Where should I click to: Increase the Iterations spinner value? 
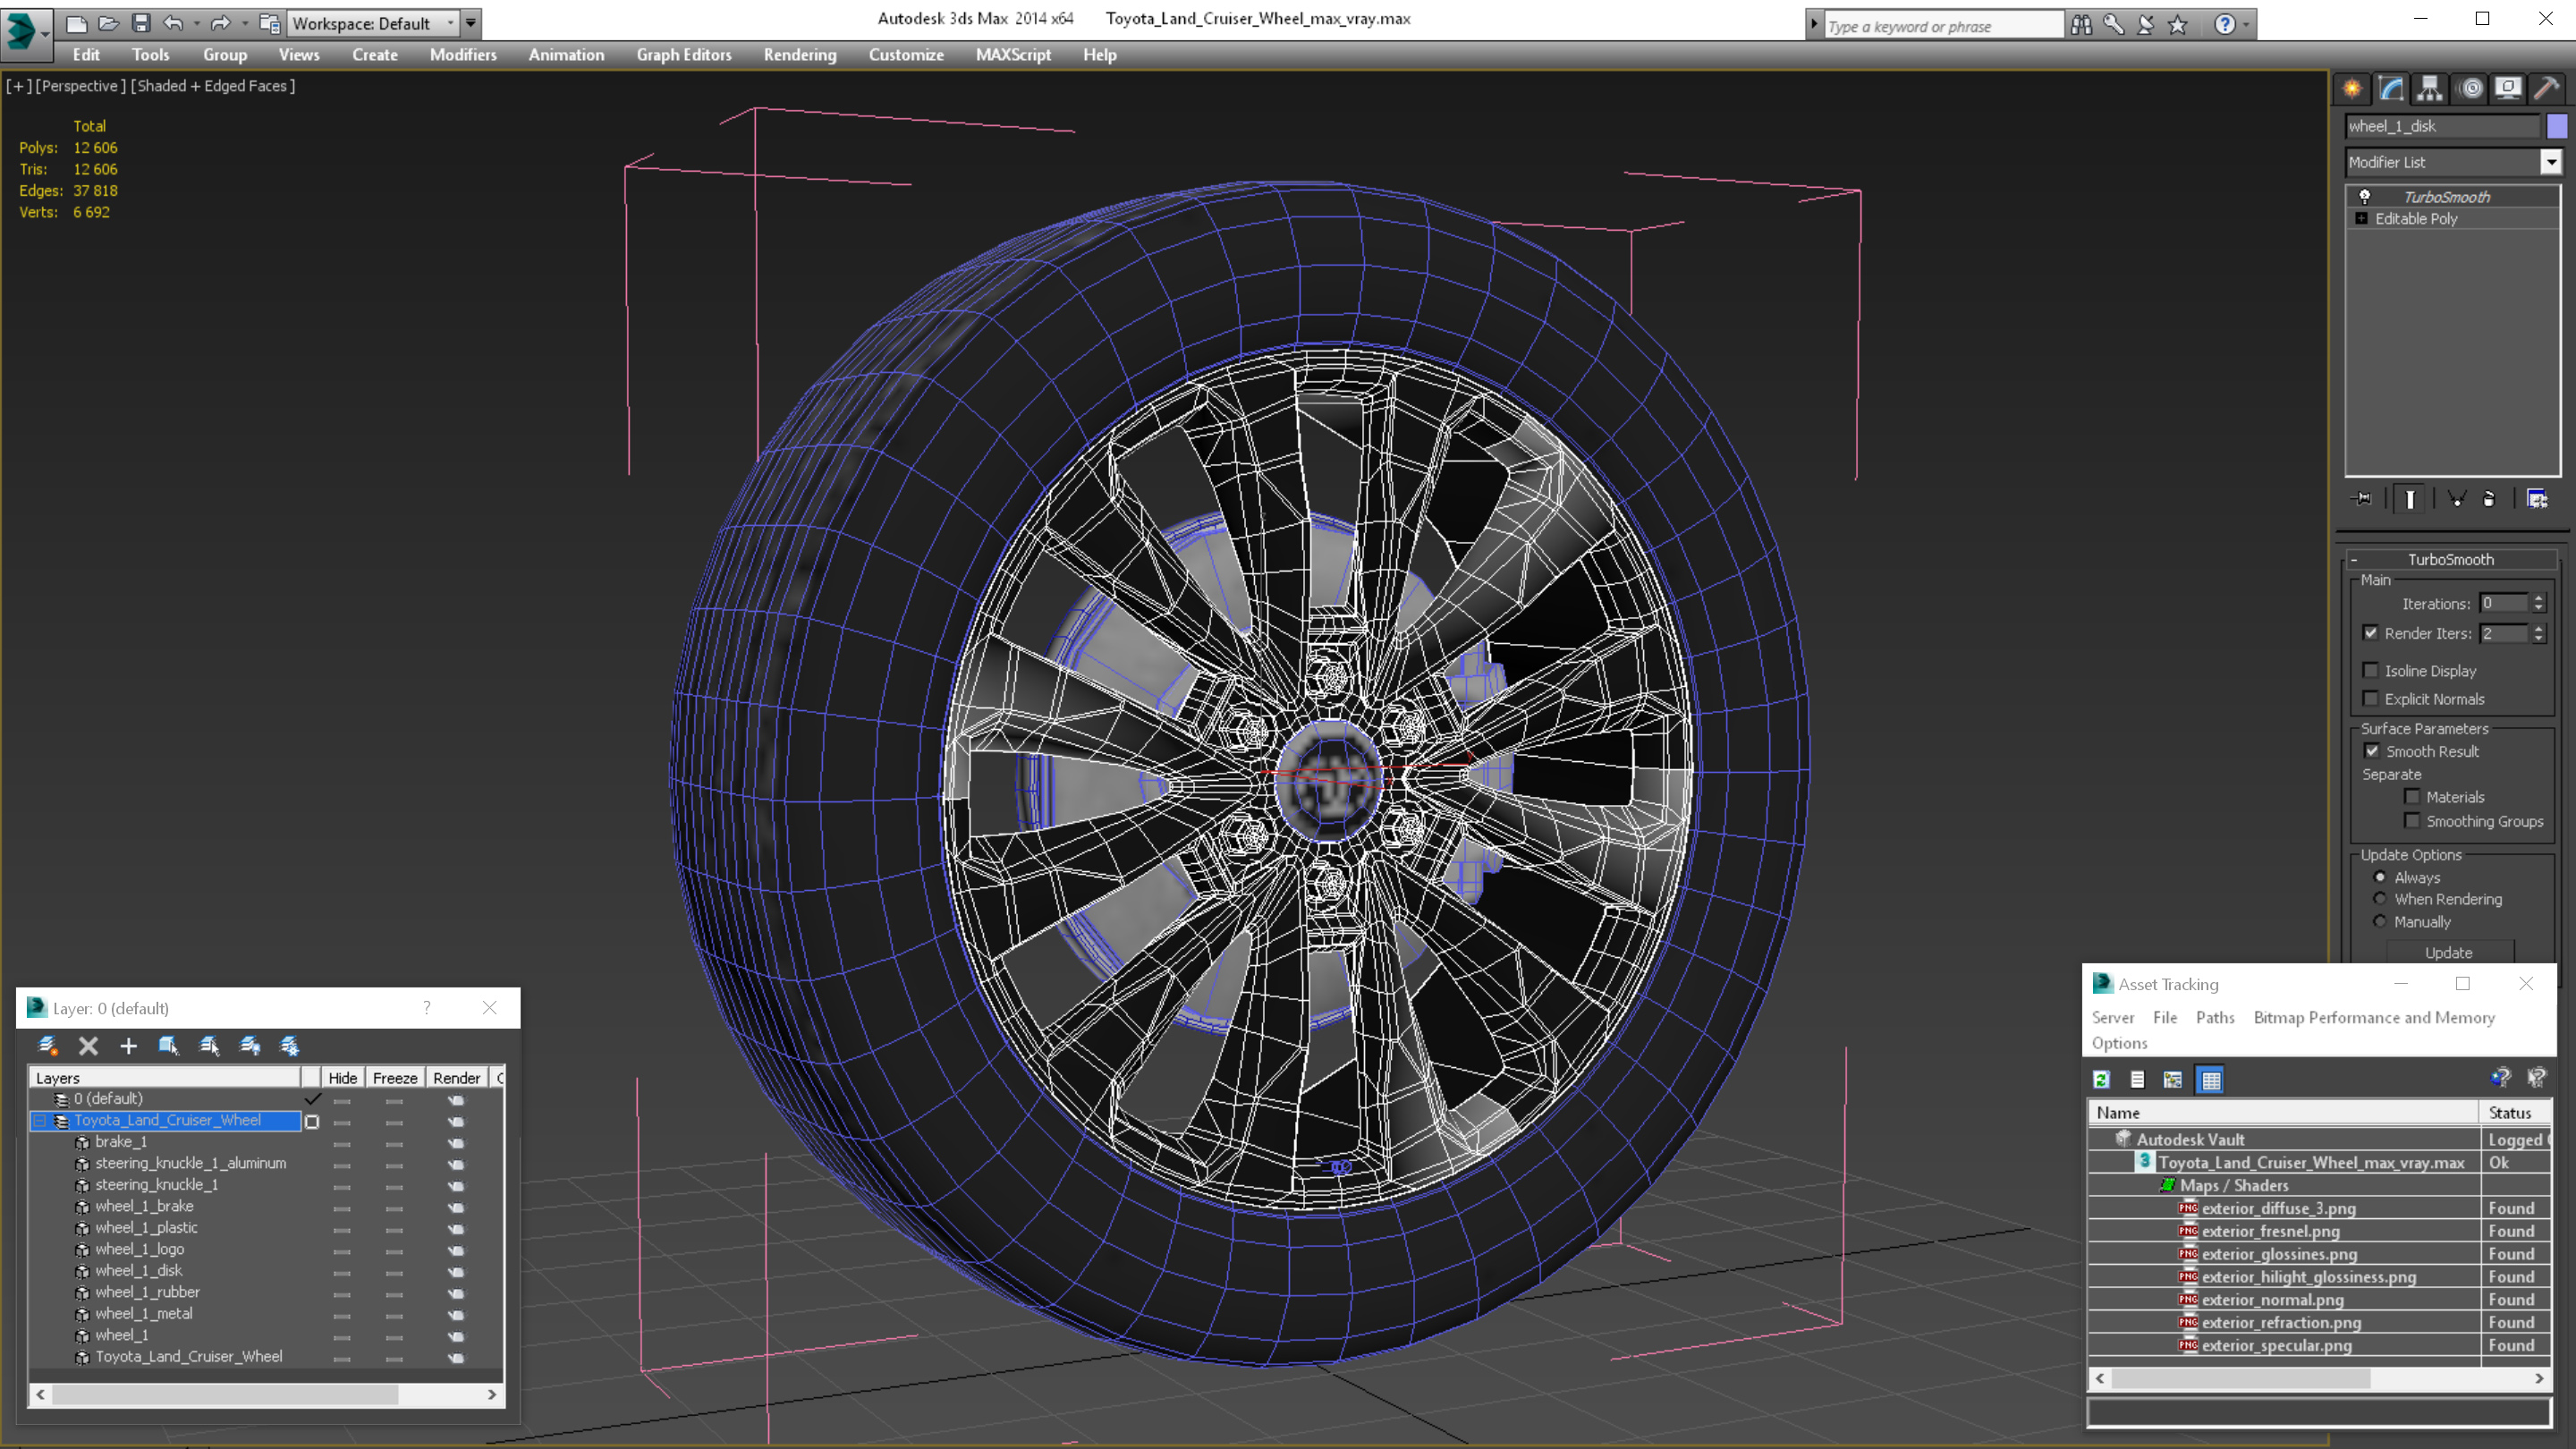pos(2538,599)
